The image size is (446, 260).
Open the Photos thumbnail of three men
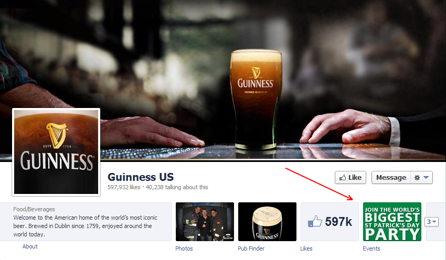pos(205,222)
